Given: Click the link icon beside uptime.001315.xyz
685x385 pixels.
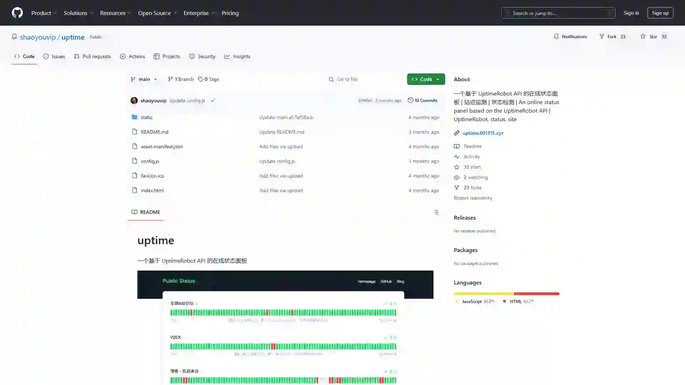Looking at the screenshot, I should [x=457, y=133].
